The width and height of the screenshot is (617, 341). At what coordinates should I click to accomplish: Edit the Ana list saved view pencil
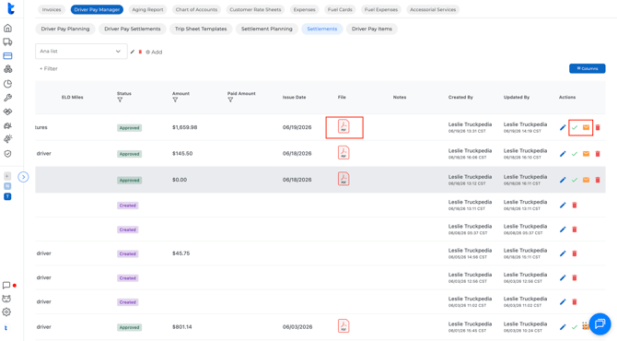pyautogui.click(x=133, y=52)
